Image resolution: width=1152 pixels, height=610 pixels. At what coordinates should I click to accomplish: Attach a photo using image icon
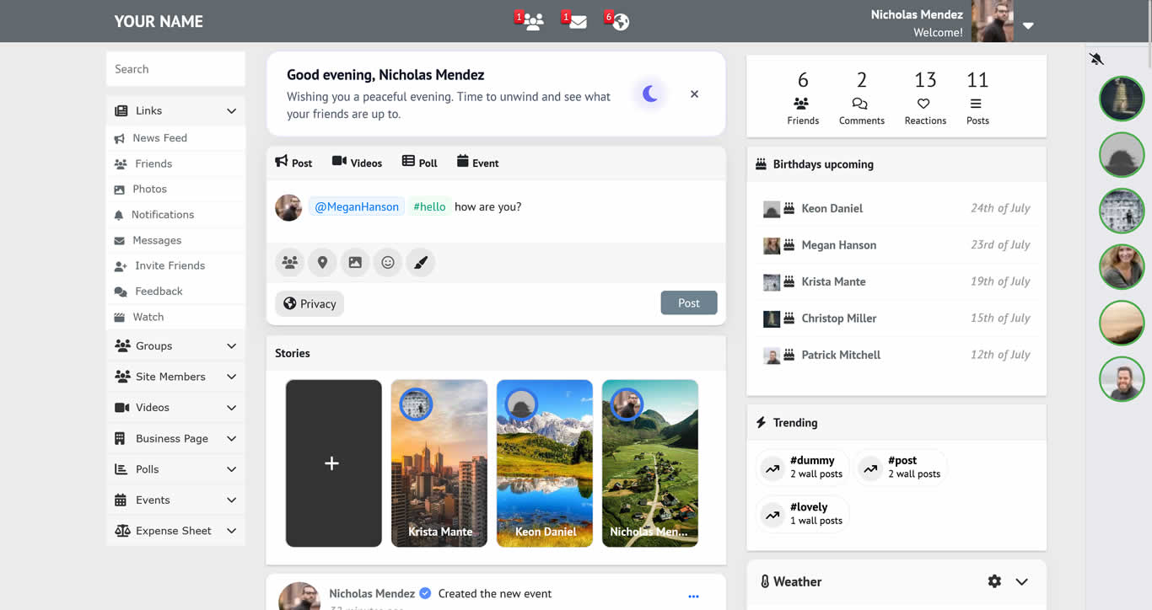(355, 262)
